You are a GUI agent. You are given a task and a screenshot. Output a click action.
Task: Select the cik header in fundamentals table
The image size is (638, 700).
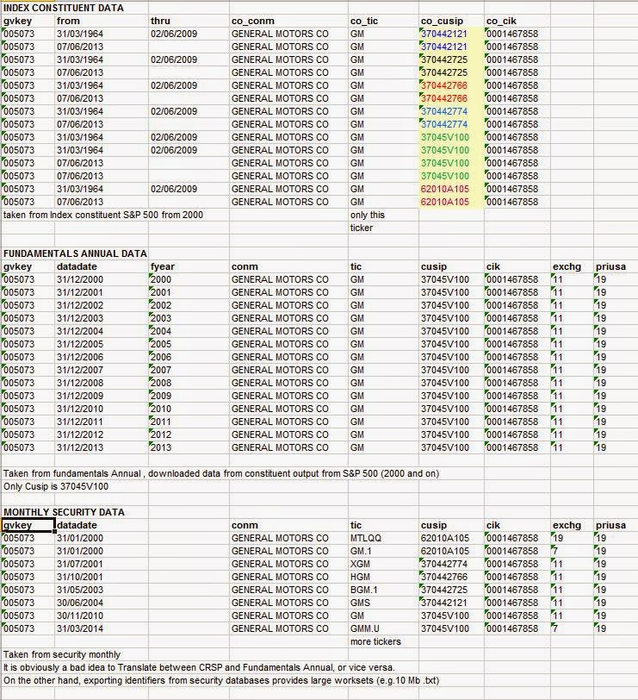click(517, 266)
